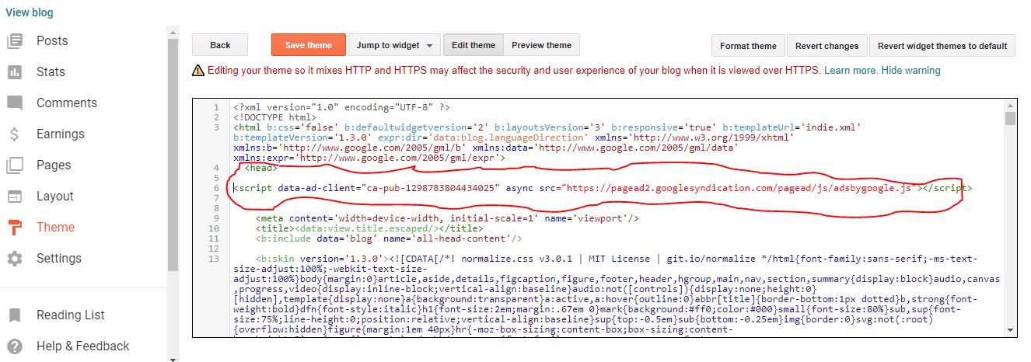Expand the Jump to widget dropdown

point(395,45)
